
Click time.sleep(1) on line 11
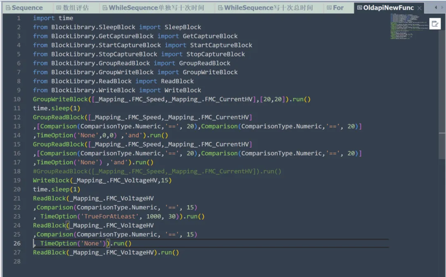(x=57, y=108)
